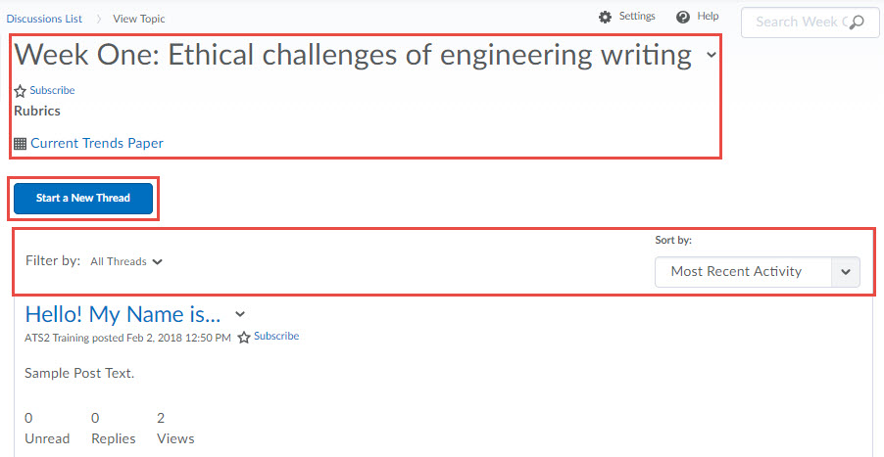Click the Settings gear icon

605,17
